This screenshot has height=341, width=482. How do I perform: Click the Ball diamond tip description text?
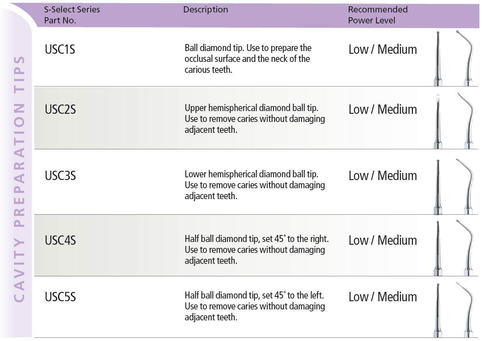point(248,59)
